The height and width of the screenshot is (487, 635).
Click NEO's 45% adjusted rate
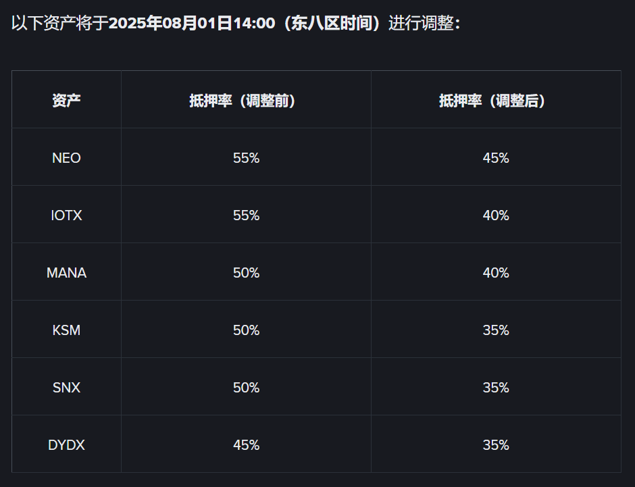(x=496, y=157)
